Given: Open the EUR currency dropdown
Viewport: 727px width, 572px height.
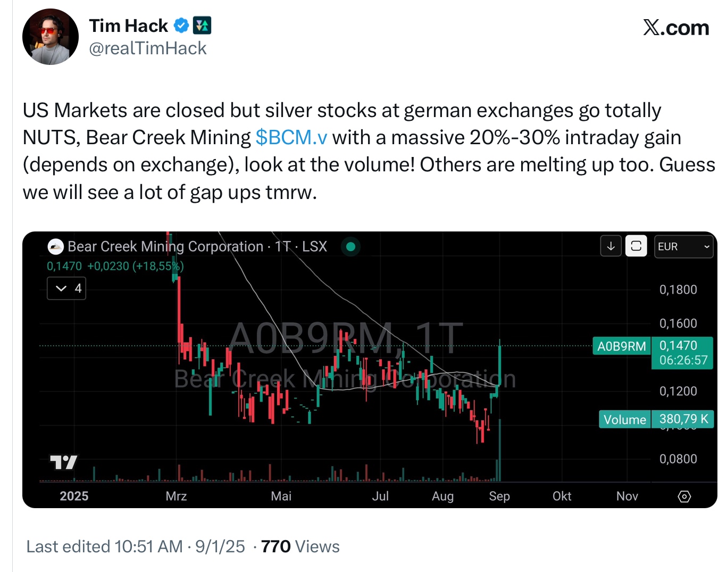Looking at the screenshot, I should (x=683, y=247).
